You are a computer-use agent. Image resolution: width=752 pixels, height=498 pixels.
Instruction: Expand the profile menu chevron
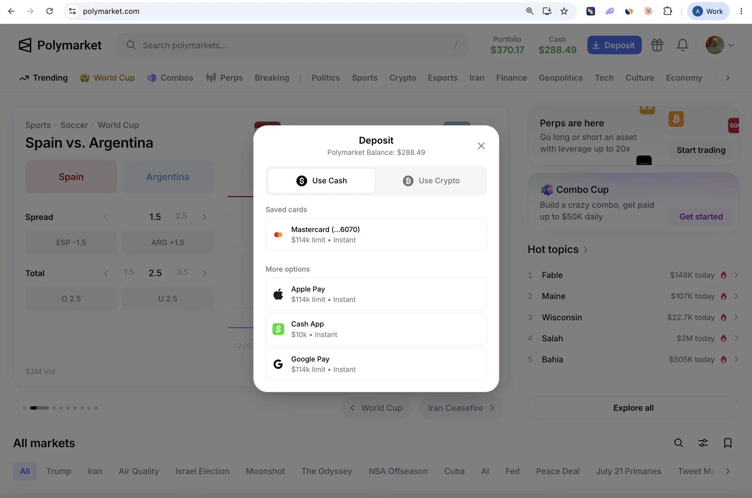(x=731, y=45)
